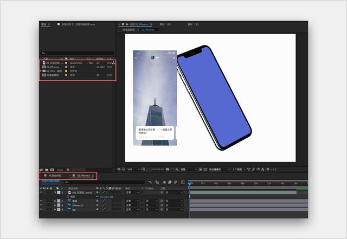The width and height of the screenshot is (347, 239).
Task: Click the always preview this view icon
Action: 119,169
